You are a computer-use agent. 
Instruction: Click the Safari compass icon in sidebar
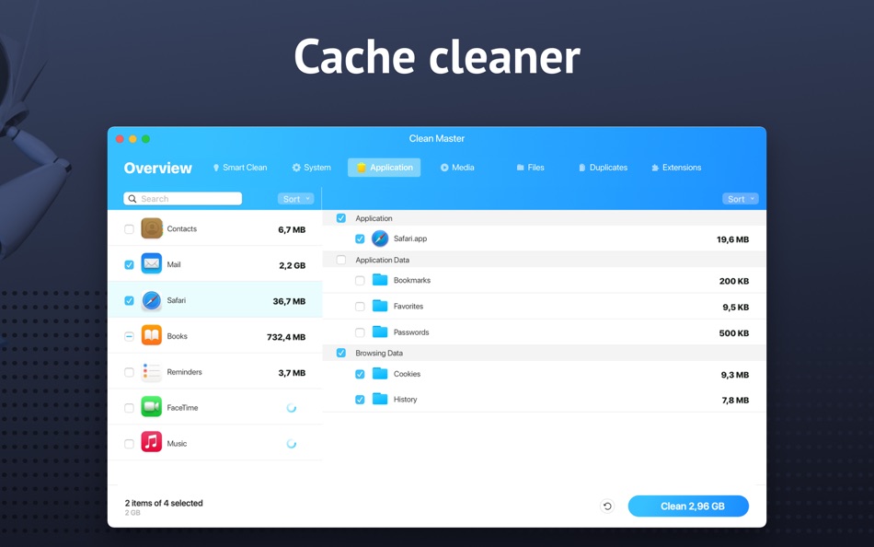152,300
